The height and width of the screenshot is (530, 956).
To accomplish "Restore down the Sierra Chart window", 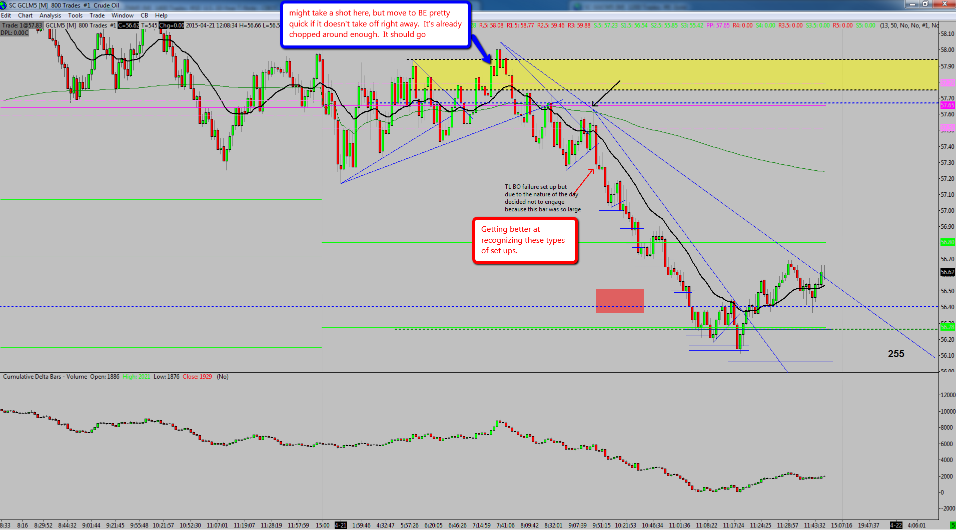I will pos(925,4).
